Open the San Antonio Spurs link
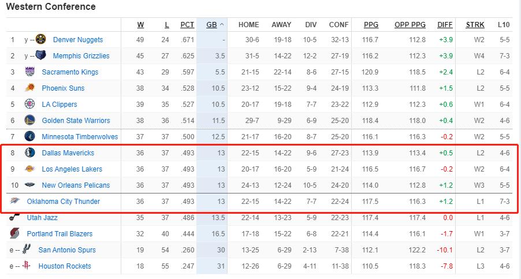Image resolution: width=521 pixels, height=279 pixels. click(x=67, y=250)
